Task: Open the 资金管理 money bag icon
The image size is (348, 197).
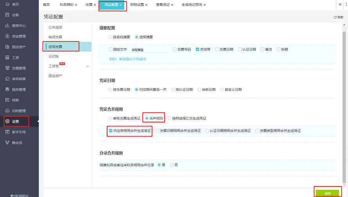Action: pyautogui.click(x=7, y=36)
